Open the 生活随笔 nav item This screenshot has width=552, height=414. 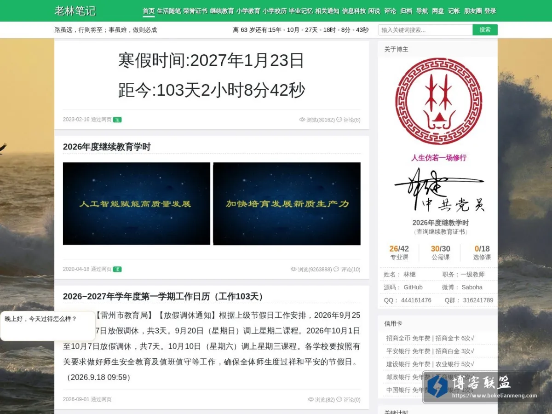169,11
